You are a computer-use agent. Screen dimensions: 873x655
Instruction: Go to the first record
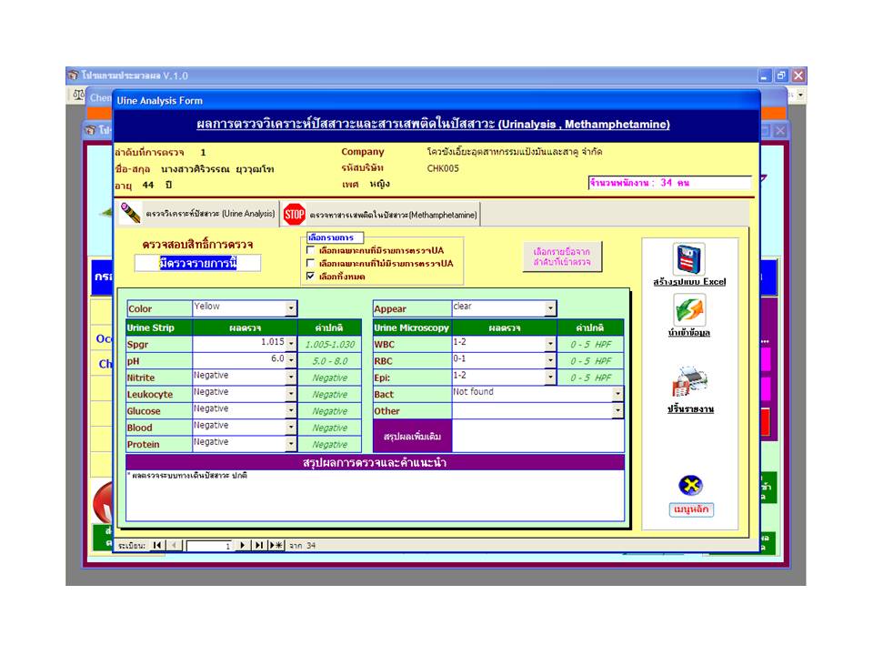coord(157,545)
